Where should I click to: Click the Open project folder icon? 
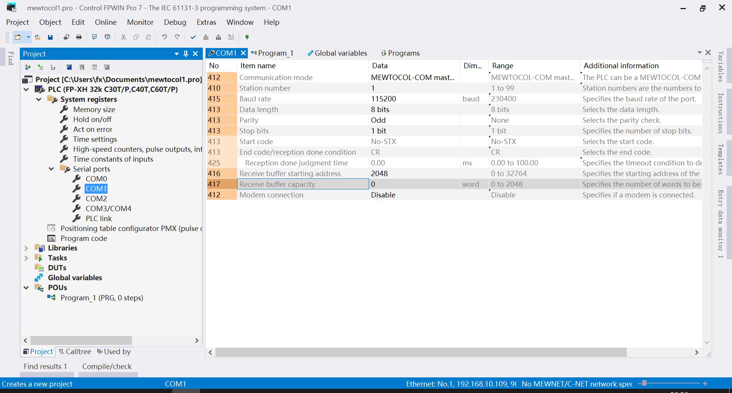[x=37, y=37]
